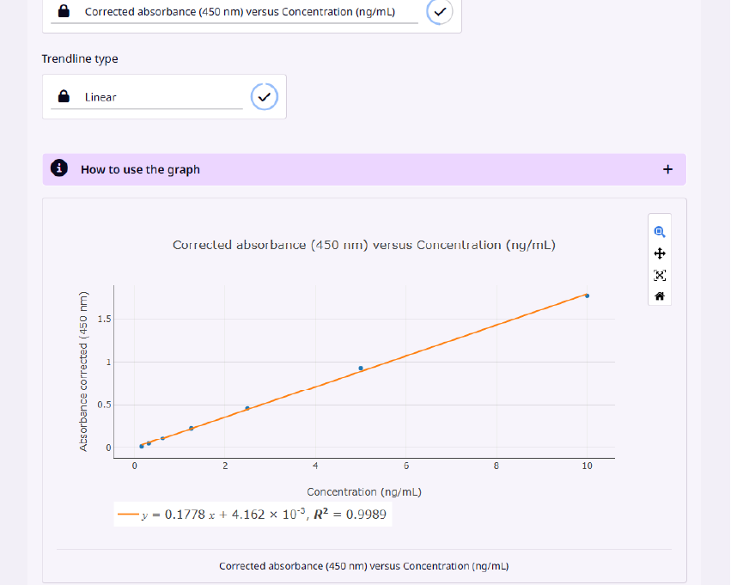
Task: Click the data point at 1.25 ng/mL
Action: (192, 428)
